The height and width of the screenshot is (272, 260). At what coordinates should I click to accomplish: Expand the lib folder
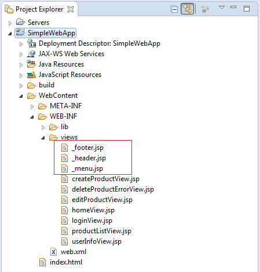pos(43,127)
